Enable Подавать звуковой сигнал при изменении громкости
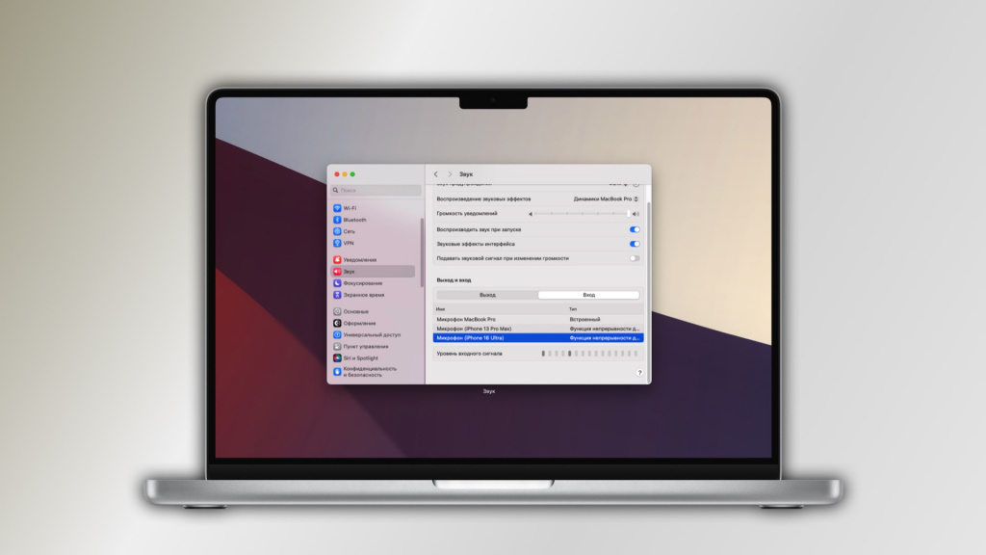Screen dimensions: 986x555 coord(635,258)
